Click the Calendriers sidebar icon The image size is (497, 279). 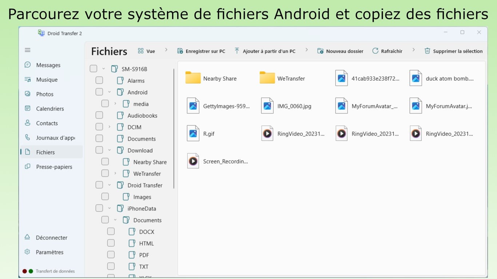click(28, 109)
